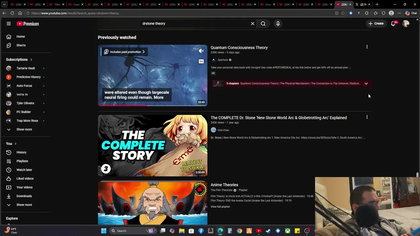Open the YouTube hamburger guide menu
The width and height of the screenshot is (420, 236).
pos(9,24)
